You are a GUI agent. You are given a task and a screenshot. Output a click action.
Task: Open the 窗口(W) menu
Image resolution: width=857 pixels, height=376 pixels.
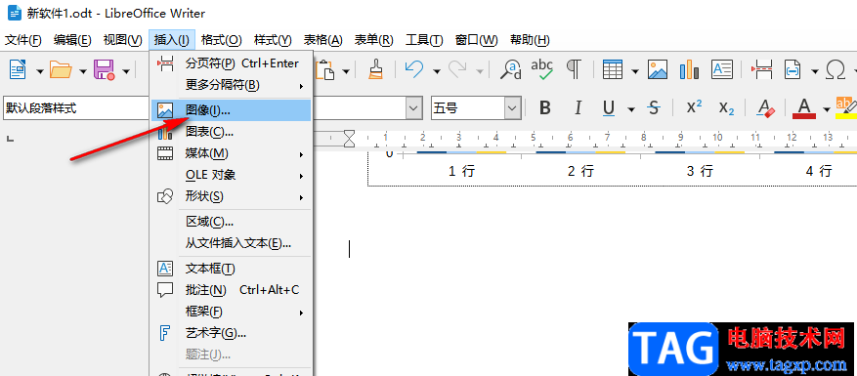(476, 40)
